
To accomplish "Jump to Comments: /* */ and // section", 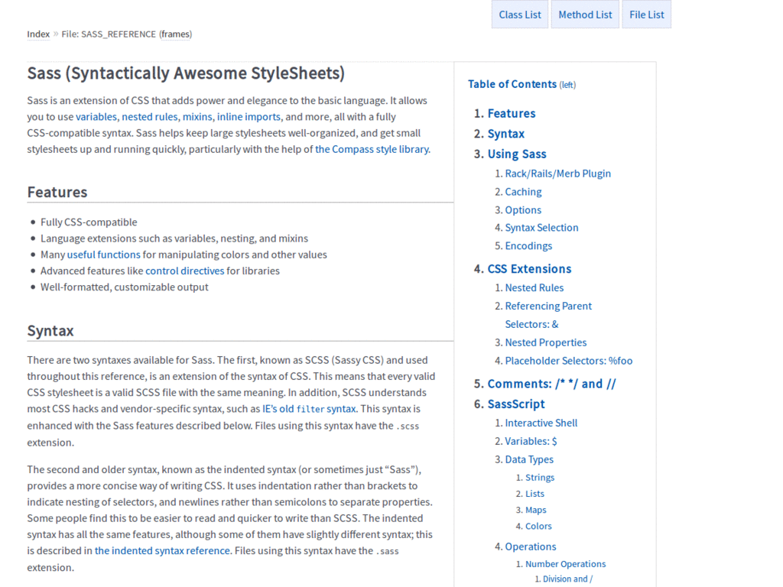I will 551,384.
